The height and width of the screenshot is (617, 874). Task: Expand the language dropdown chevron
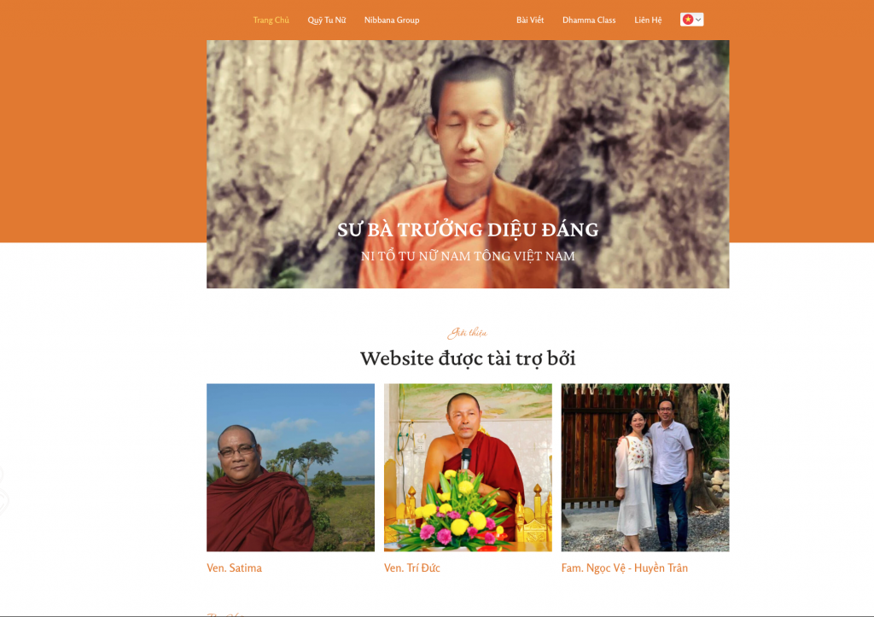[x=698, y=20]
